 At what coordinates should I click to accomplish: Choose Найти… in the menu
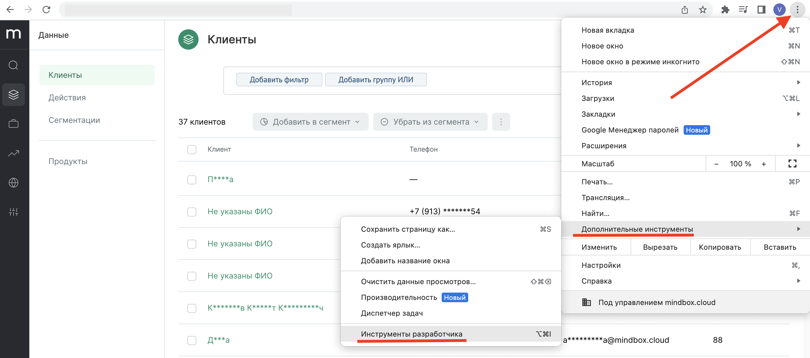tap(685, 213)
